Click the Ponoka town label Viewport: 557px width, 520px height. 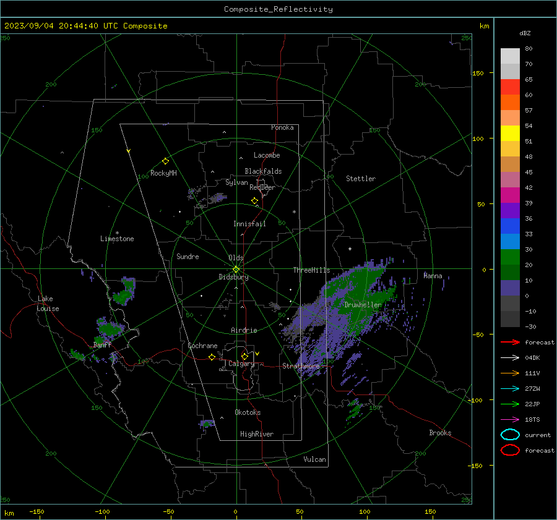[x=282, y=127]
